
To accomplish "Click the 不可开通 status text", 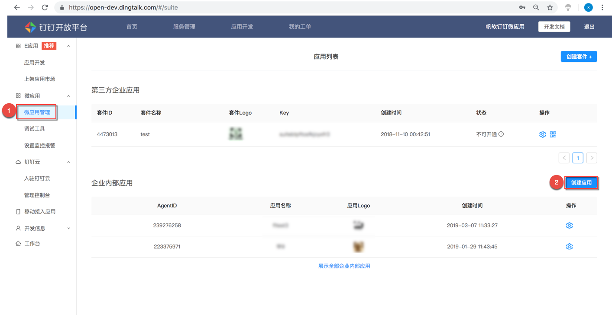I will pos(486,134).
